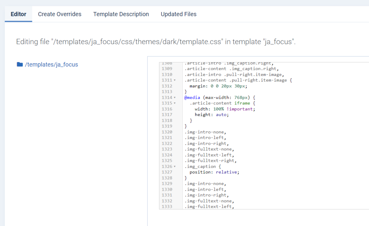Collapse the code fold arrow at line 1311
The height and width of the screenshot is (226, 369).
point(175,80)
